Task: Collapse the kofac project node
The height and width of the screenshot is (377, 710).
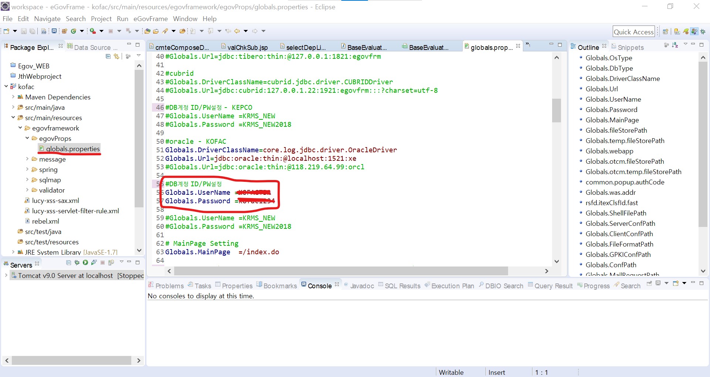Action: pos(6,86)
